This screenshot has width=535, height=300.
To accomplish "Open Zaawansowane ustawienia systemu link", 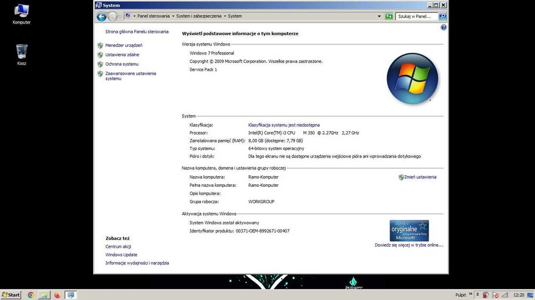I will pos(131,76).
